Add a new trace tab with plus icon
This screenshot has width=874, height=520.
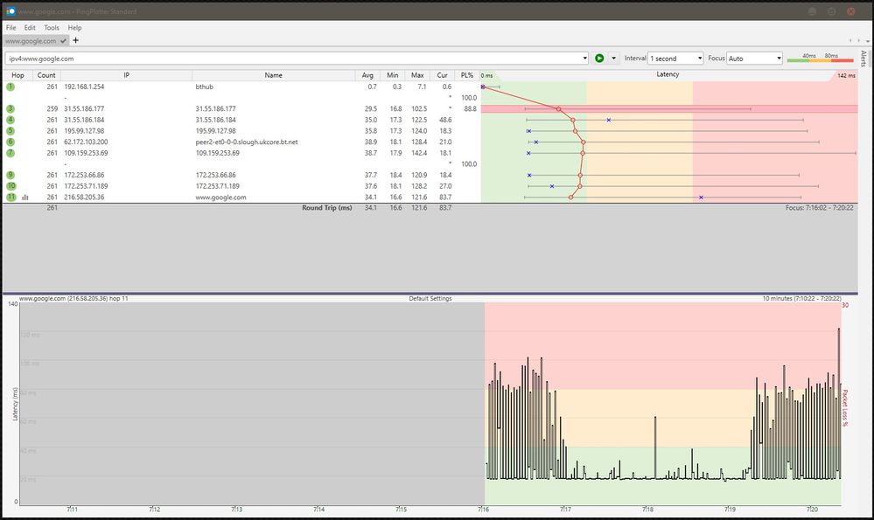click(x=76, y=40)
